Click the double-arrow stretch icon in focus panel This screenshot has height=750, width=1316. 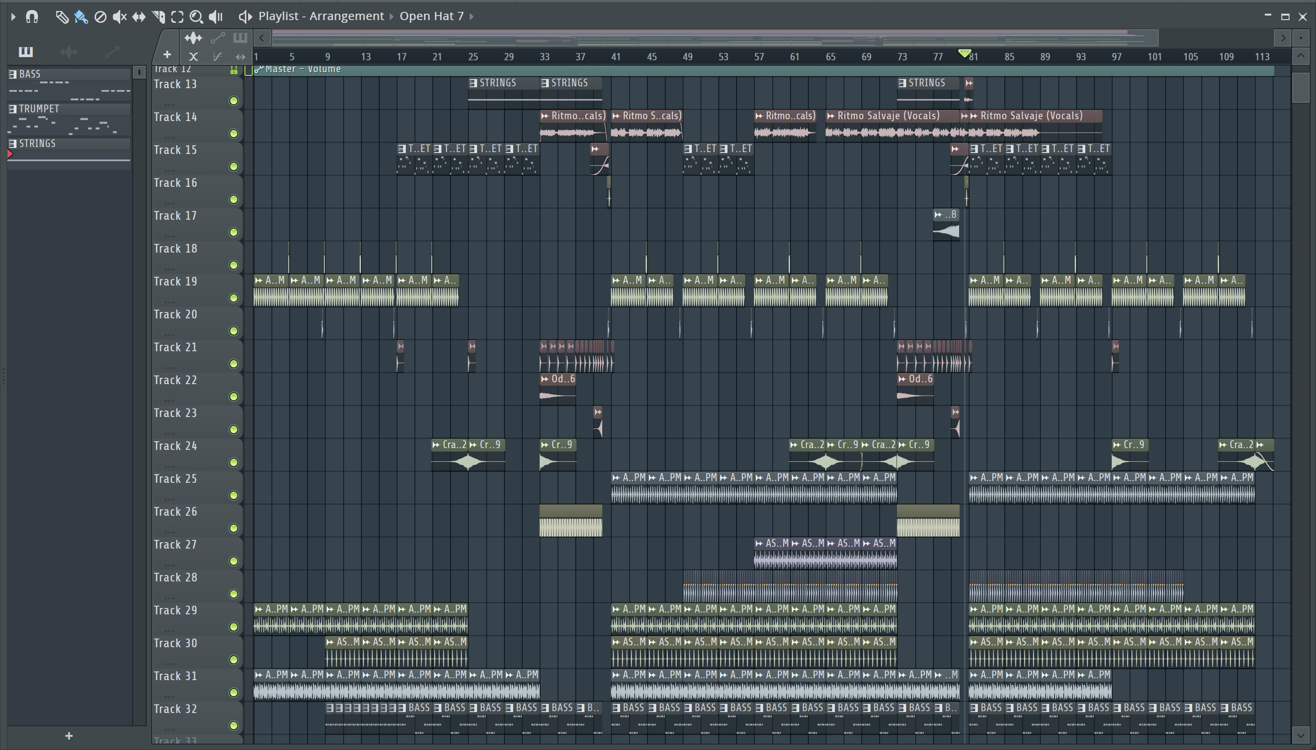(240, 57)
